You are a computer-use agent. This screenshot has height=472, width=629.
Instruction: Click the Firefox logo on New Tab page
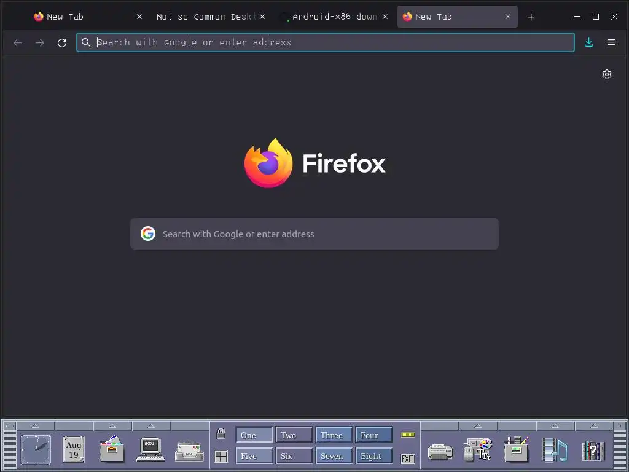(268, 162)
